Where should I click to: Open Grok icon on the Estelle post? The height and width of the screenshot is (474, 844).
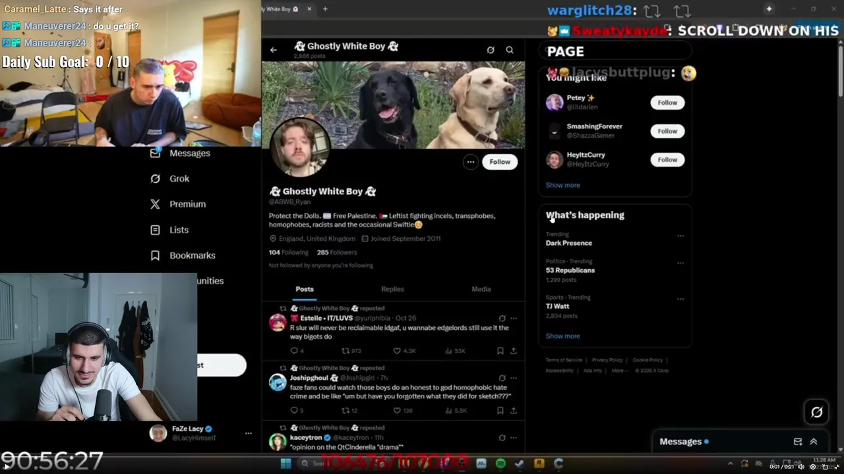click(502, 319)
